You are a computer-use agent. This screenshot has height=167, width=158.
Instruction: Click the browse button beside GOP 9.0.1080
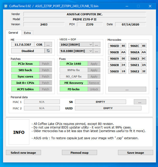click(97, 51)
